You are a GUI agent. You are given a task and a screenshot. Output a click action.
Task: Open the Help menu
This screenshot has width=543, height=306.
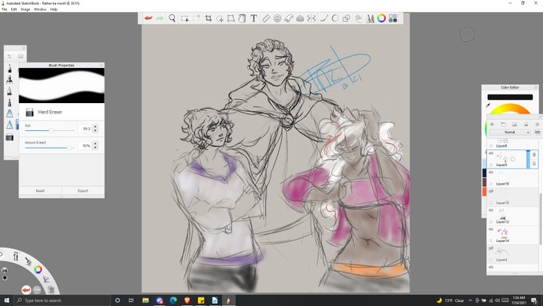[x=54, y=10]
